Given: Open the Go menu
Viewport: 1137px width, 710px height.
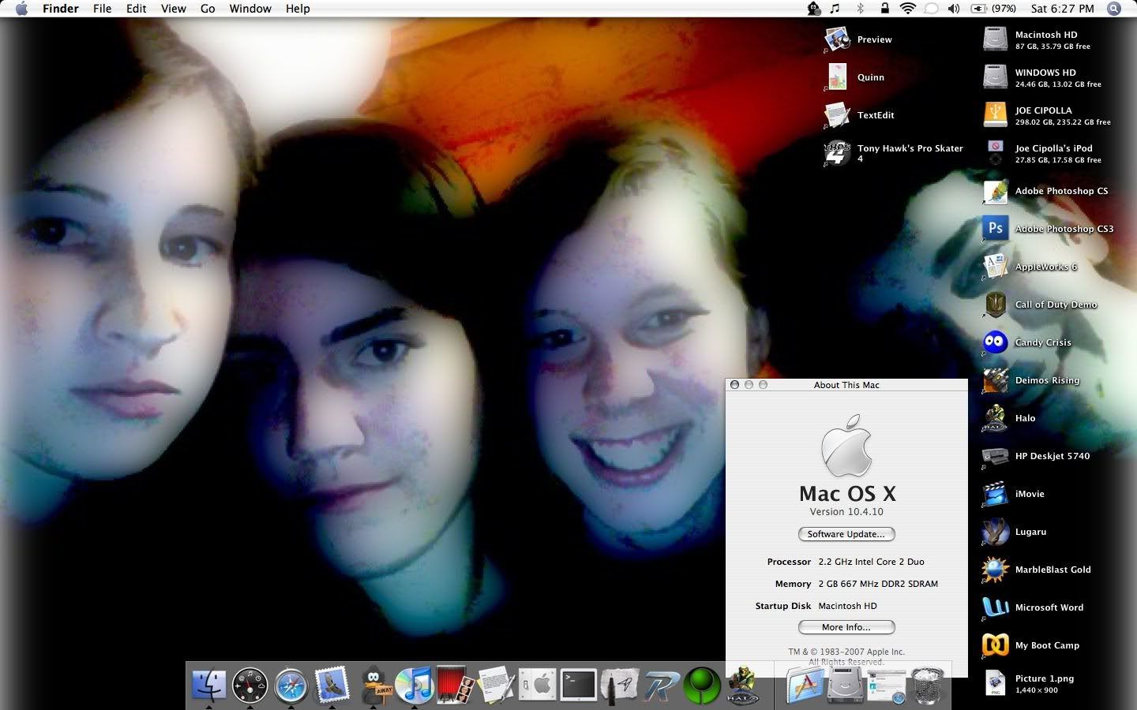Looking at the screenshot, I should coord(208,9).
